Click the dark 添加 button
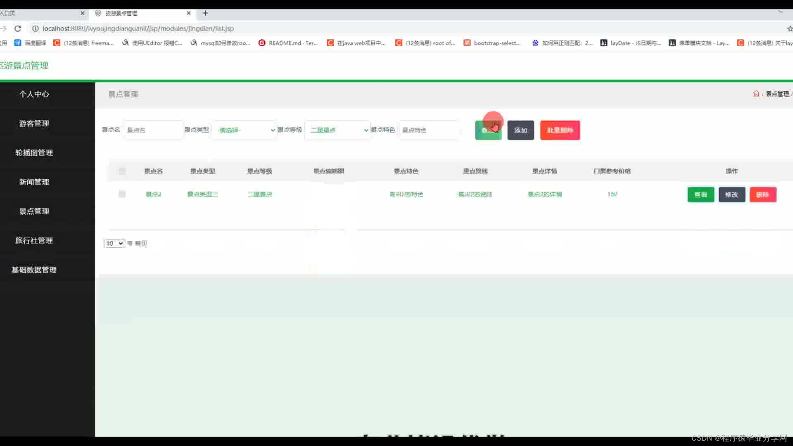 coord(520,130)
